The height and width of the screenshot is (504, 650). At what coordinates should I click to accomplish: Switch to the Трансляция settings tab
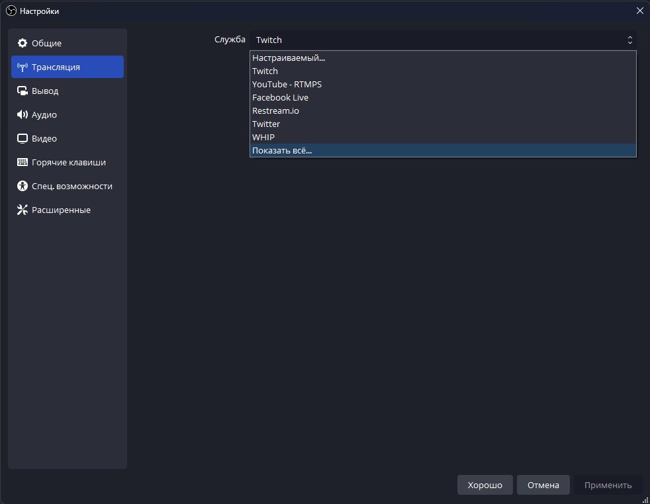pyautogui.click(x=68, y=67)
